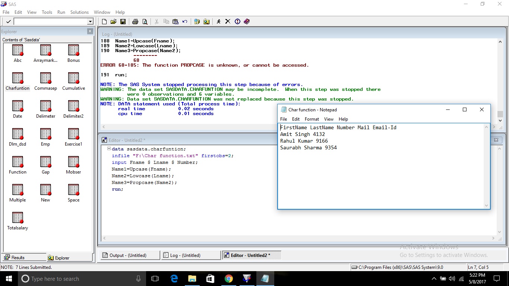This screenshot has height=286, width=509.
Task: Click the Print toolbar icon
Action: click(135, 22)
